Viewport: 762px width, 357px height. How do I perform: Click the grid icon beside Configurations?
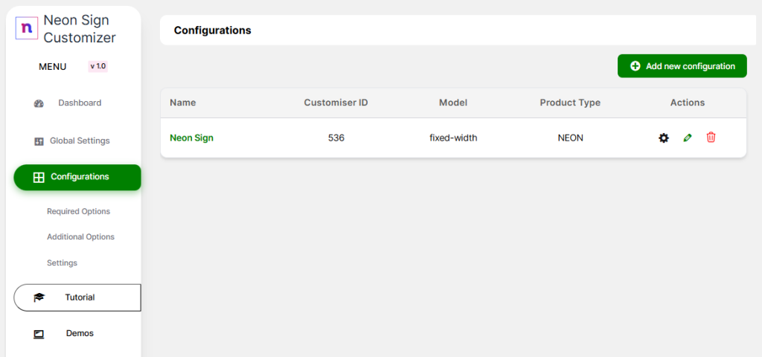pyautogui.click(x=39, y=177)
